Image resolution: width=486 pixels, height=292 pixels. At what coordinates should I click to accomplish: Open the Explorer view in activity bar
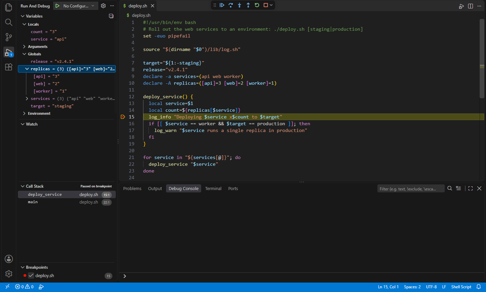click(9, 7)
